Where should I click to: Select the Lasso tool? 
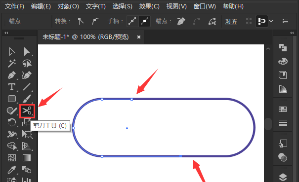(x=27, y=64)
